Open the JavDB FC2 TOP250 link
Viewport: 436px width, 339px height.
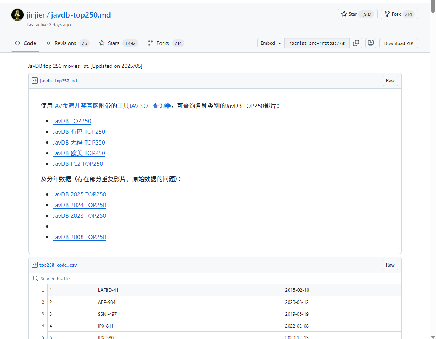click(x=78, y=164)
